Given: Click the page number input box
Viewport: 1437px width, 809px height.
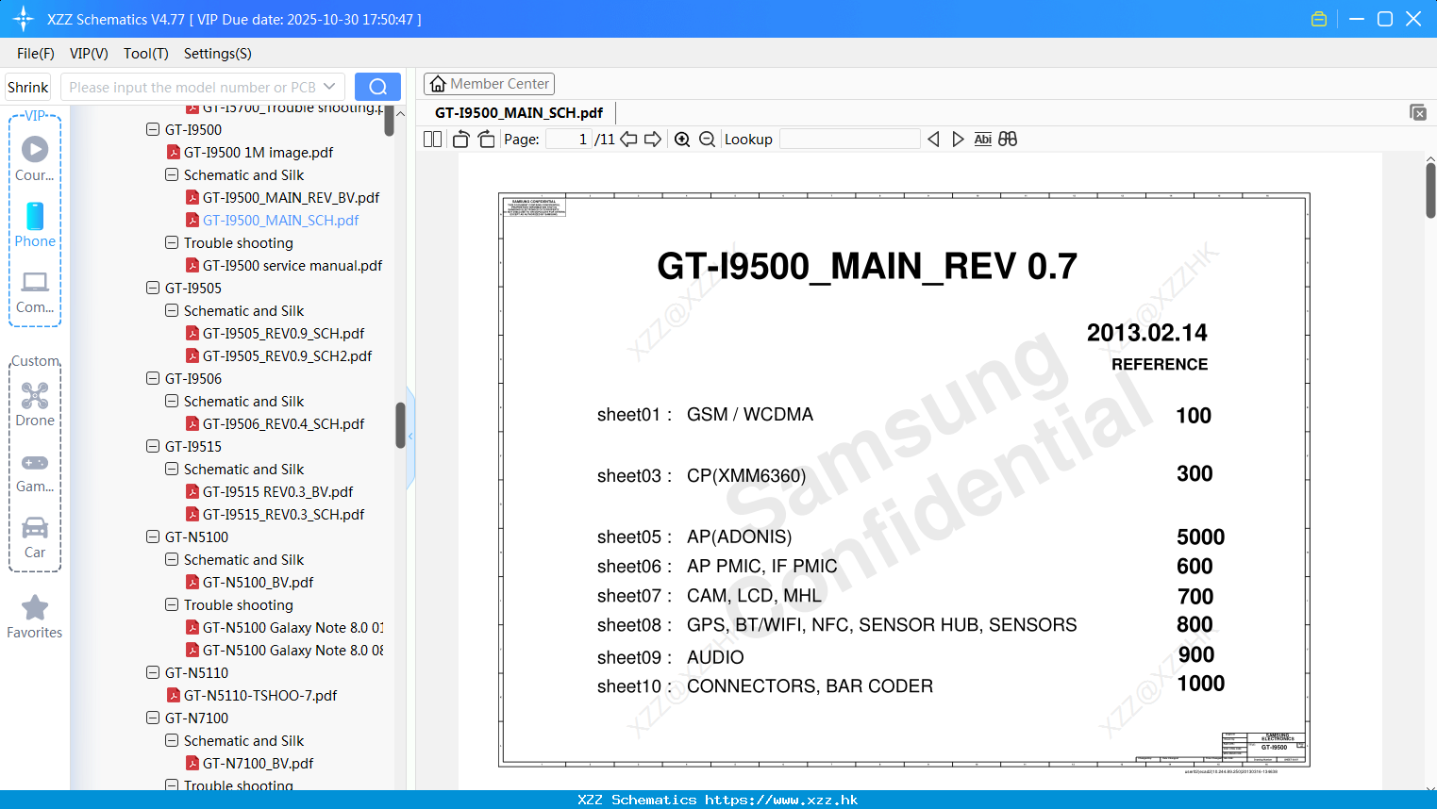Looking at the screenshot, I should 569,139.
